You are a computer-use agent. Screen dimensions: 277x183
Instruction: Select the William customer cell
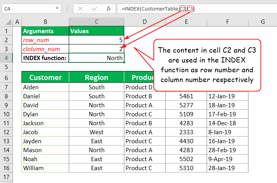[x=45, y=168]
